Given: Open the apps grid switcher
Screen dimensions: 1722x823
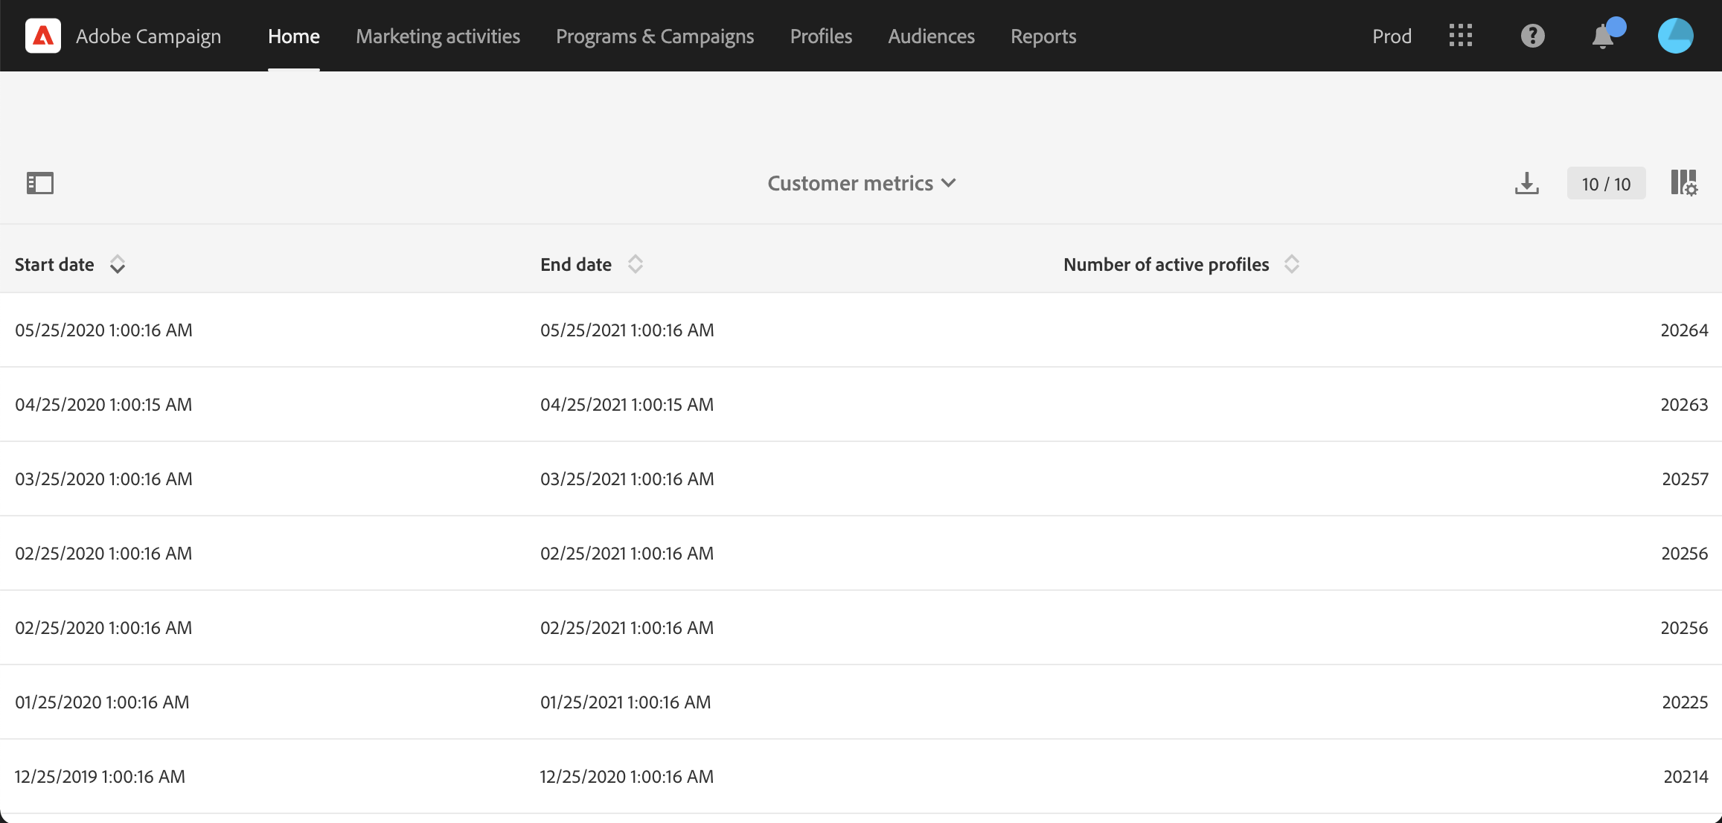Looking at the screenshot, I should click(x=1461, y=36).
